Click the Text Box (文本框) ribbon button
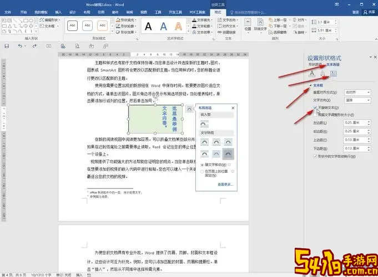The image size is (378, 277). point(49,26)
